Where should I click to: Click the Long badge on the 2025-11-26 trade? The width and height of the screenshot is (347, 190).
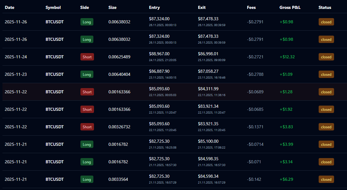[87, 22]
